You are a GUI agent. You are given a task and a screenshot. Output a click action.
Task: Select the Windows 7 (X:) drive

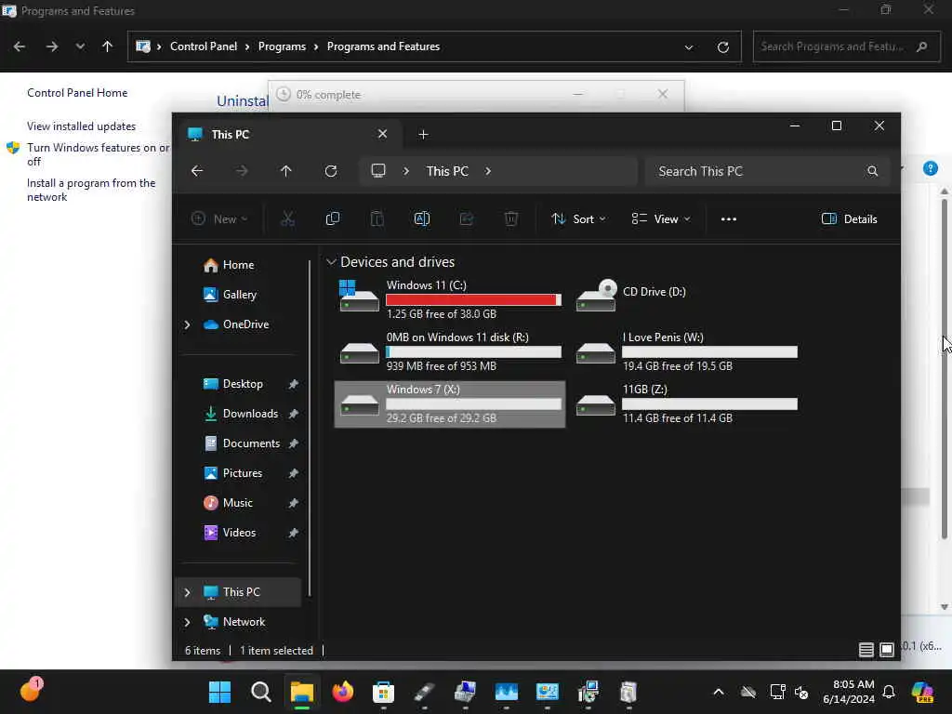tap(450, 403)
